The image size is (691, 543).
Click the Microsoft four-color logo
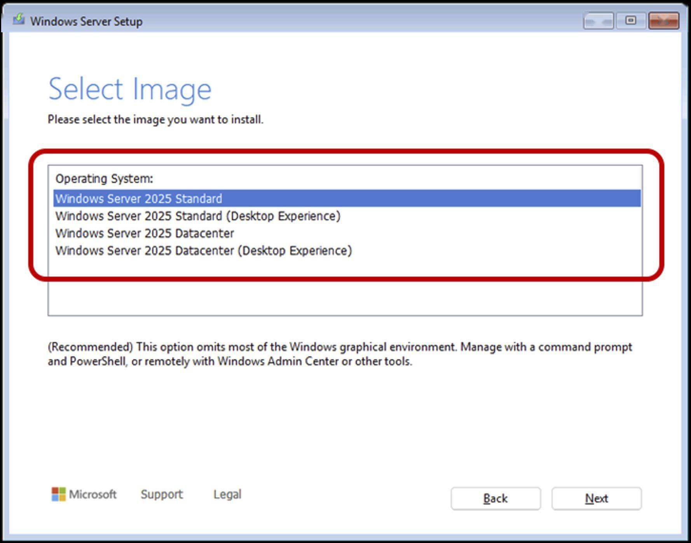(x=59, y=494)
